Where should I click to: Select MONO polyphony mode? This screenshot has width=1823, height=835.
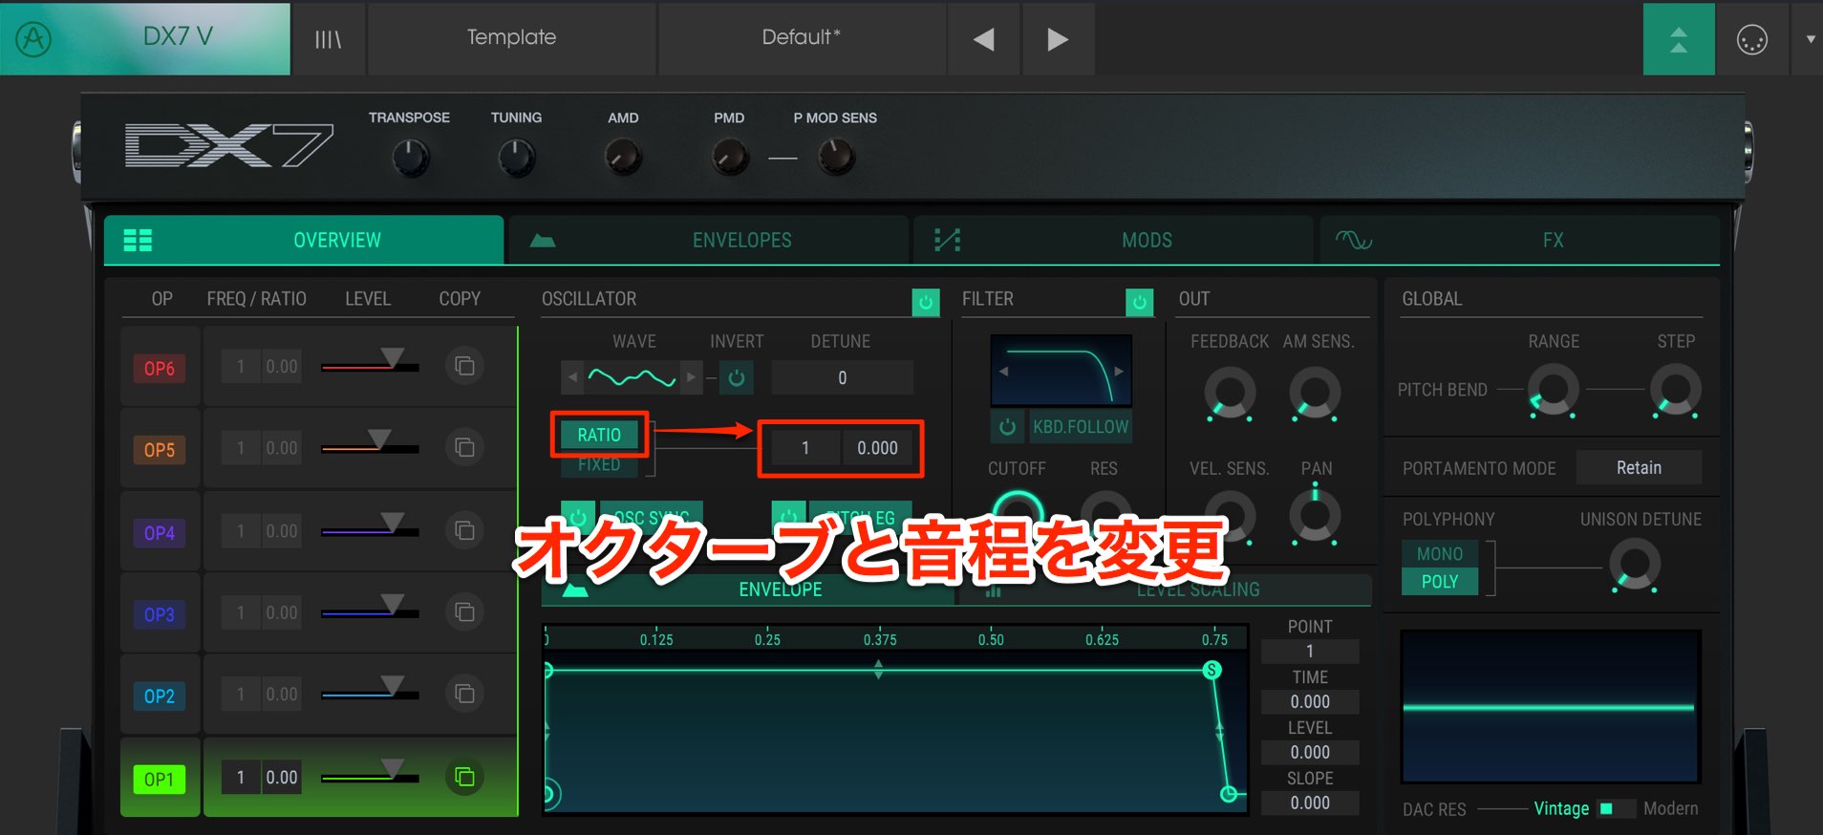click(x=1440, y=554)
